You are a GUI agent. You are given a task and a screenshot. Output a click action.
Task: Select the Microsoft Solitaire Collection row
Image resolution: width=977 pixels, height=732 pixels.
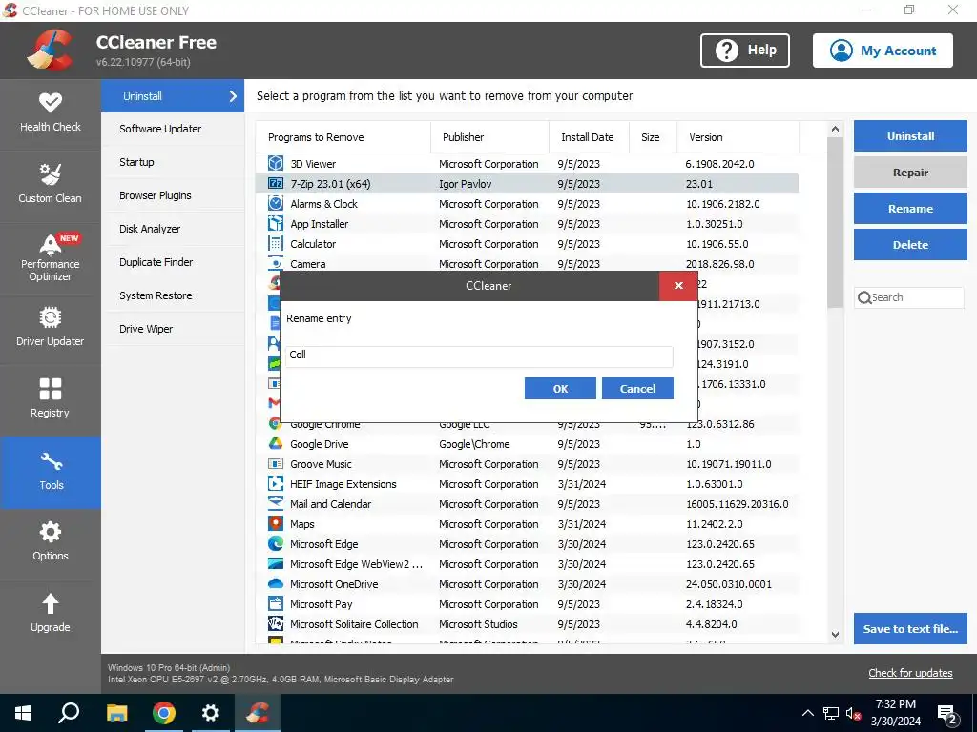pyautogui.click(x=527, y=623)
